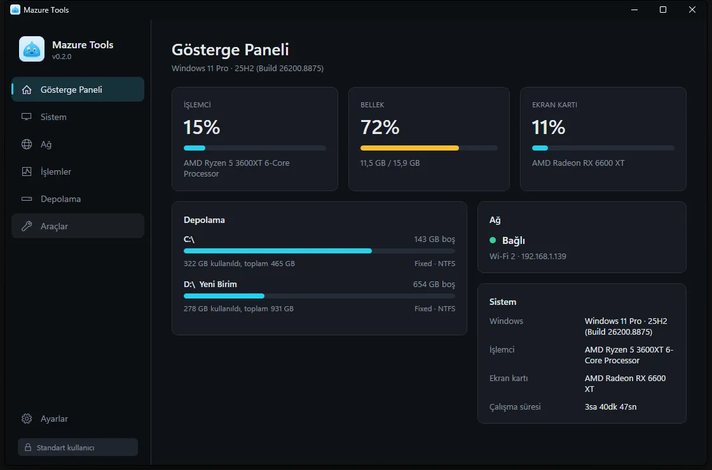The width and height of the screenshot is (712, 470).
Task: Maximize the Mazure Tools window
Action: (663, 10)
